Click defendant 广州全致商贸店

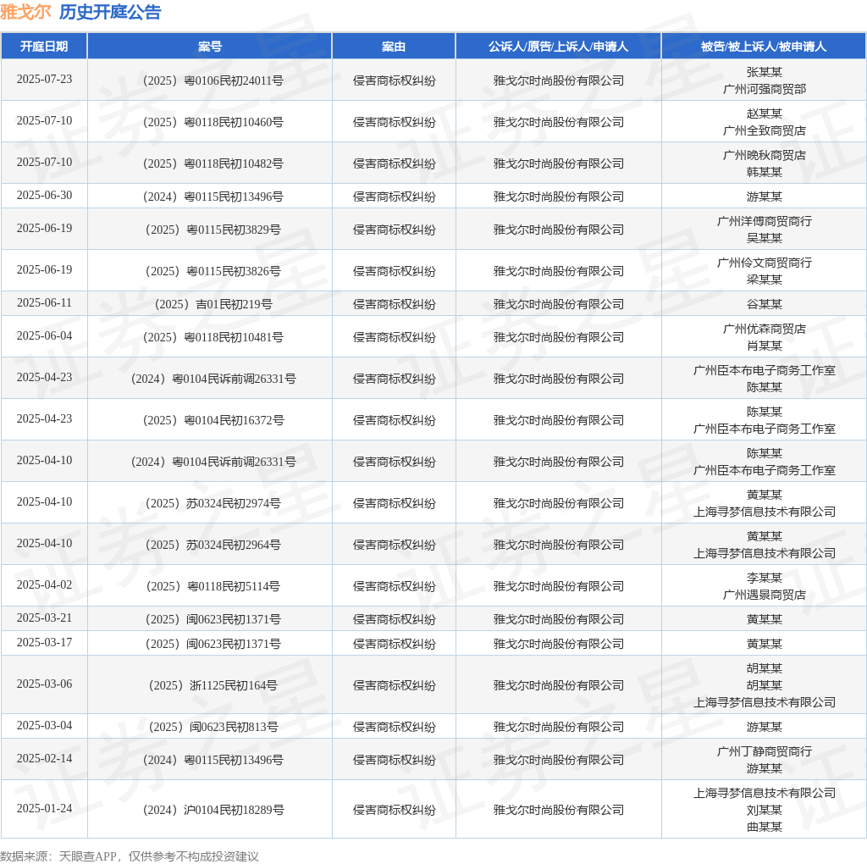765,130
